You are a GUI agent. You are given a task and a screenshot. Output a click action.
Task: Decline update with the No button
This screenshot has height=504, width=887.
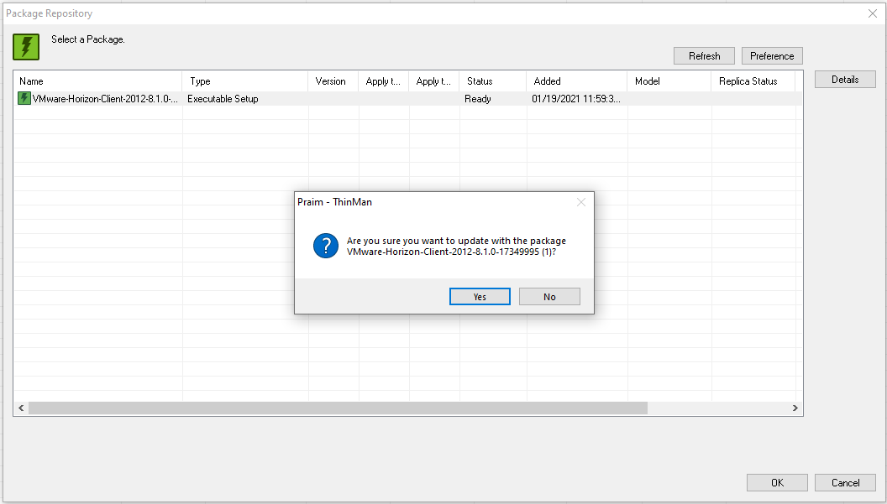[549, 297]
